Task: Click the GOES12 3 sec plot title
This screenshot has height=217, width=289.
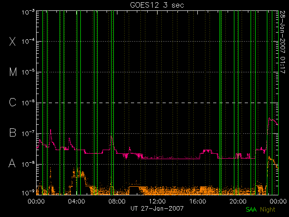Action: pos(157,5)
